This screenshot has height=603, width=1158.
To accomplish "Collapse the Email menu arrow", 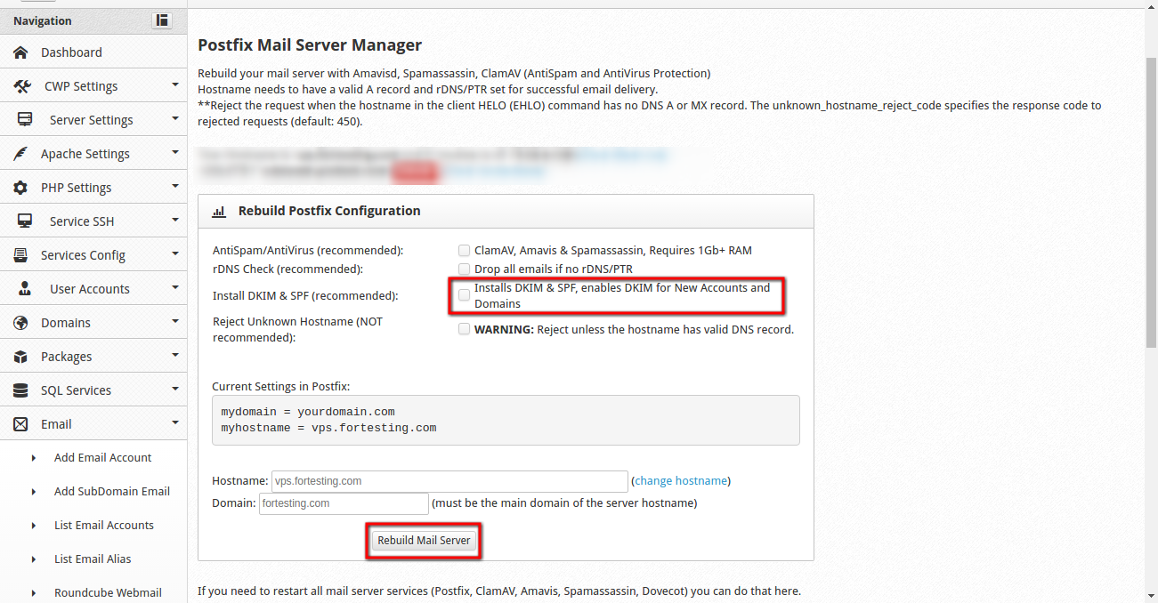I will click(x=175, y=423).
